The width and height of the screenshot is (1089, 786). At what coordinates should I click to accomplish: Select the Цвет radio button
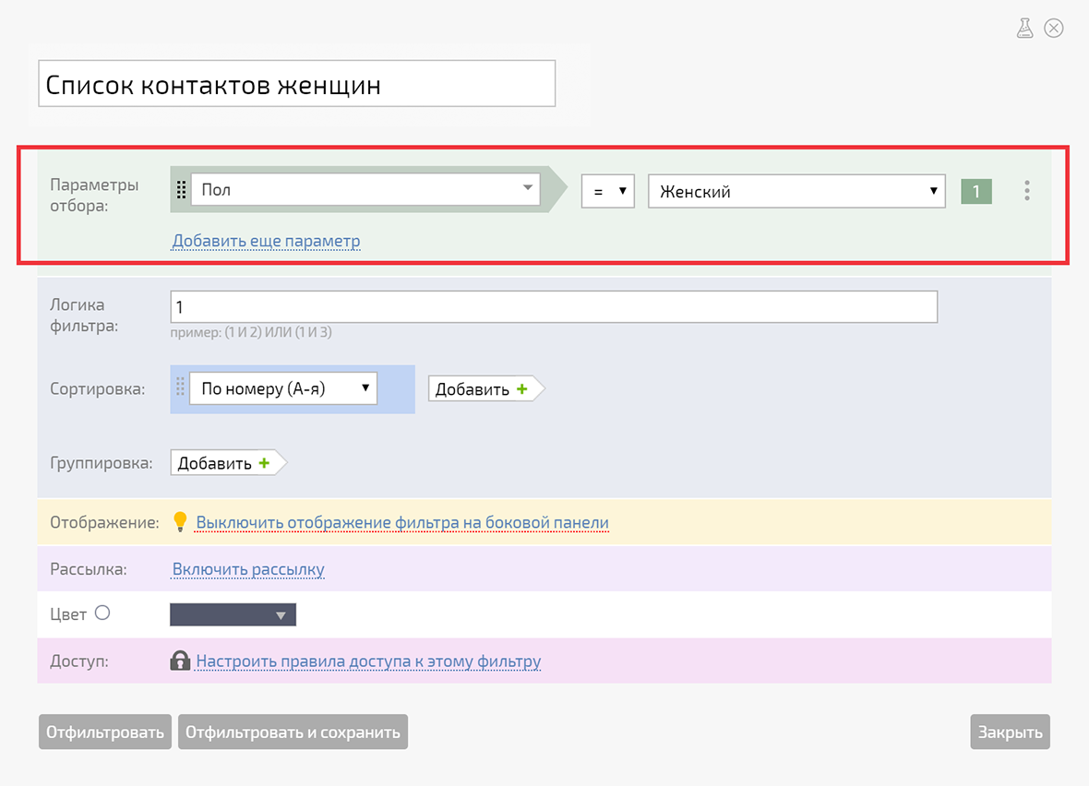[x=102, y=613]
